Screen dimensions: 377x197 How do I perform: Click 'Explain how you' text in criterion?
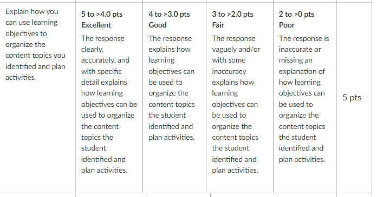[32, 11]
